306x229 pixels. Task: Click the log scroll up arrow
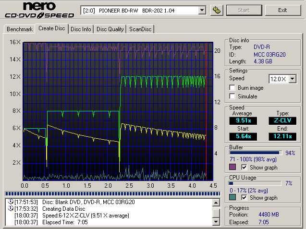(x=216, y=203)
